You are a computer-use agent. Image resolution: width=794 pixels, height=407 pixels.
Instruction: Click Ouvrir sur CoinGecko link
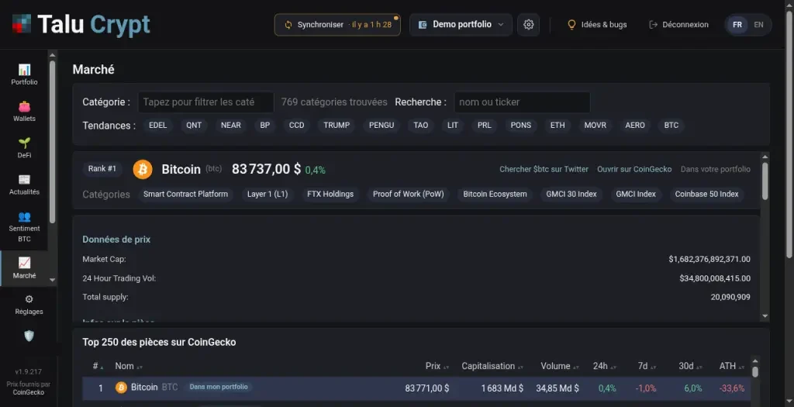[634, 169]
